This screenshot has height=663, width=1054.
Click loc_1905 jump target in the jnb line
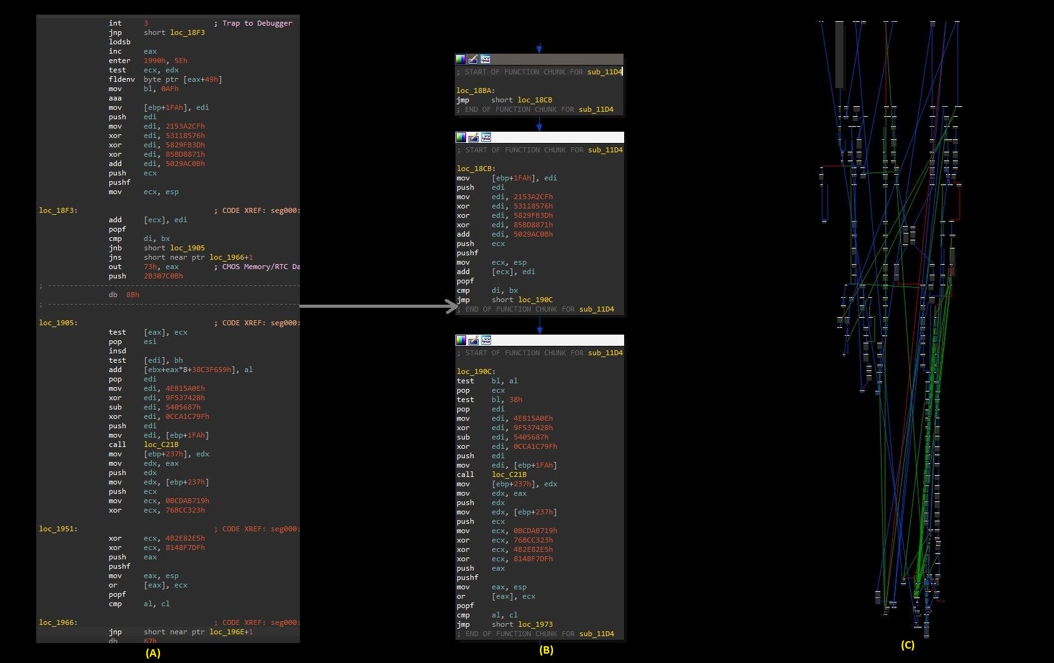[187, 248]
